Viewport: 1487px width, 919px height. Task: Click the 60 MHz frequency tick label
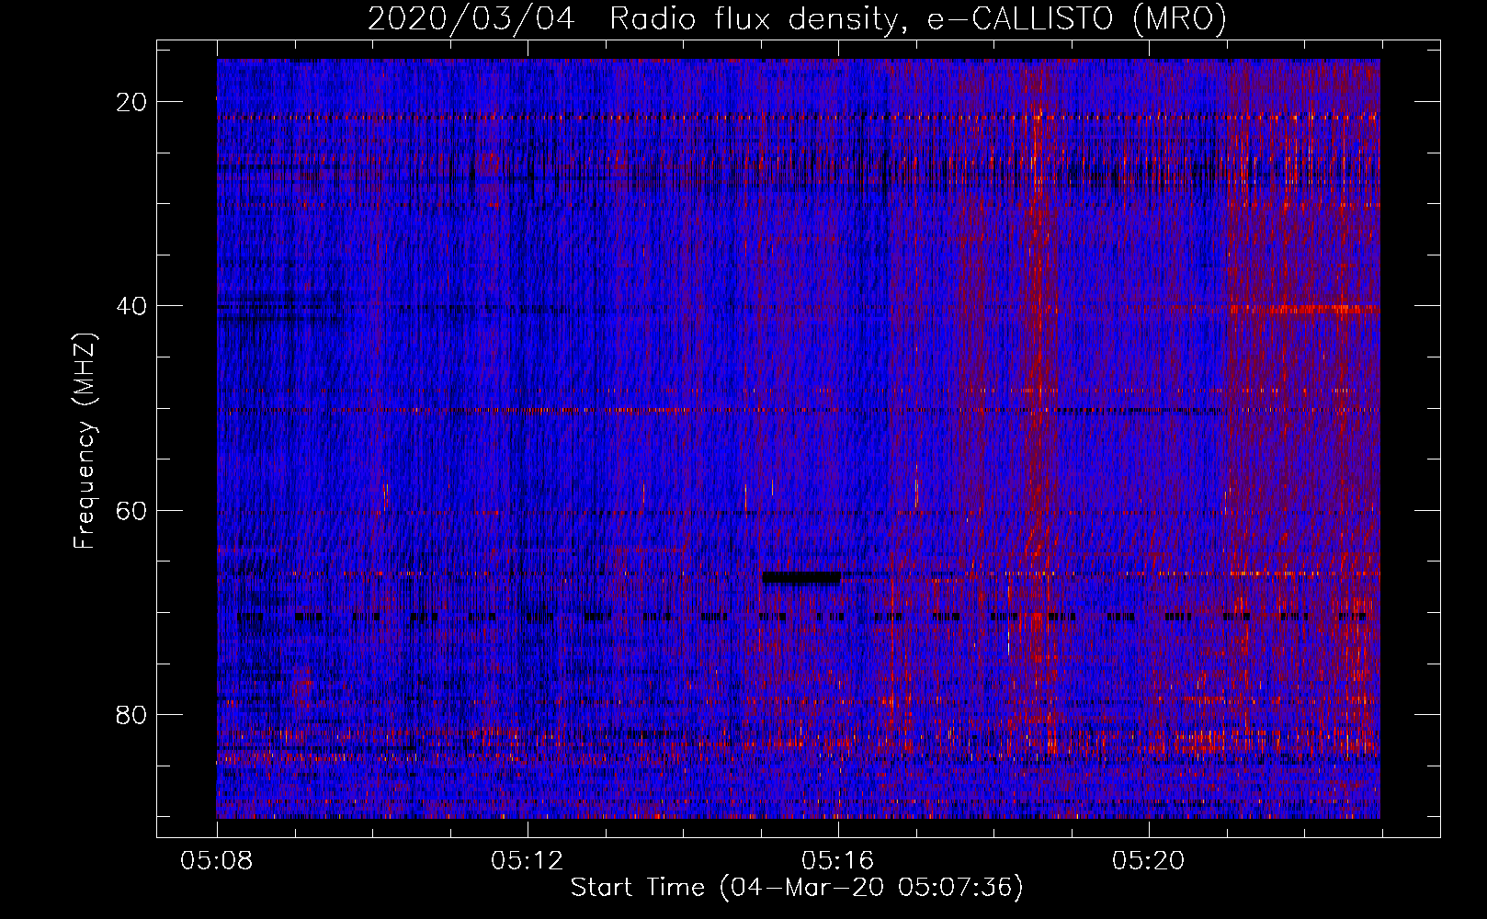coord(132,510)
